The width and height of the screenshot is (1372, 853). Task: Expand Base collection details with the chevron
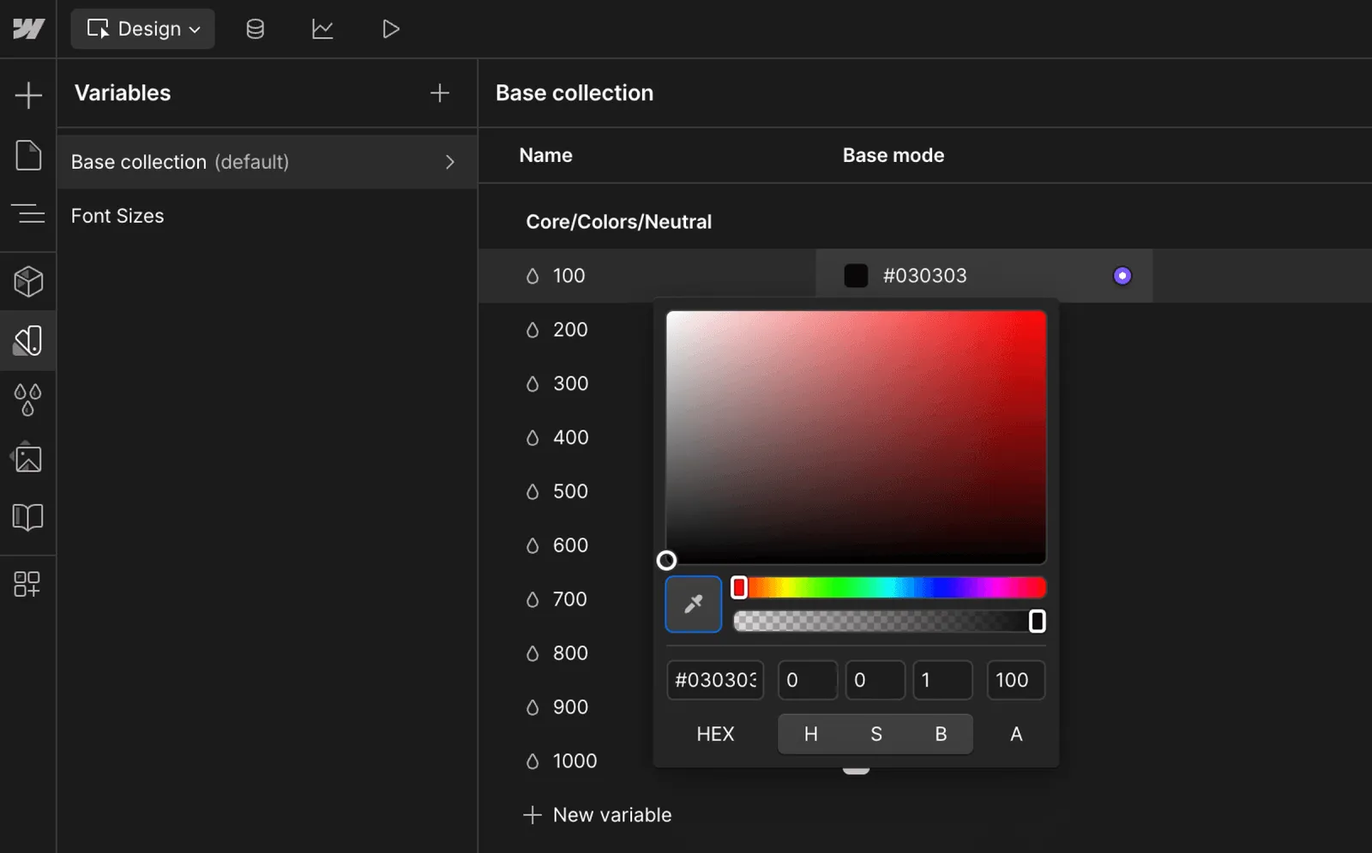pyautogui.click(x=450, y=162)
